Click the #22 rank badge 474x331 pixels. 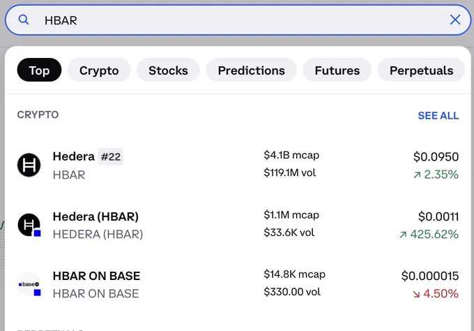(111, 157)
